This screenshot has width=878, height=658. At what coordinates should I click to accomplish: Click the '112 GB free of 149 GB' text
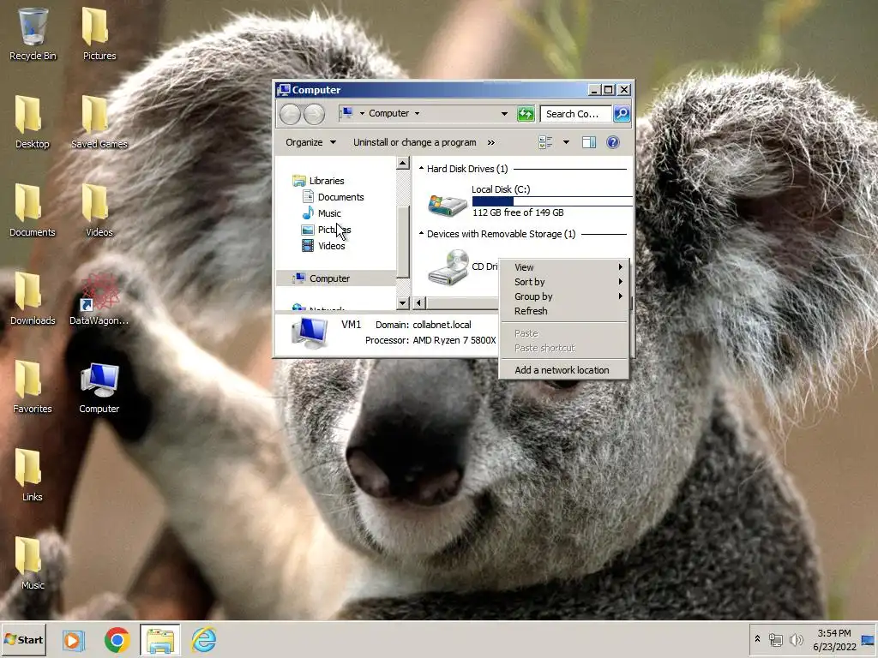coord(518,212)
